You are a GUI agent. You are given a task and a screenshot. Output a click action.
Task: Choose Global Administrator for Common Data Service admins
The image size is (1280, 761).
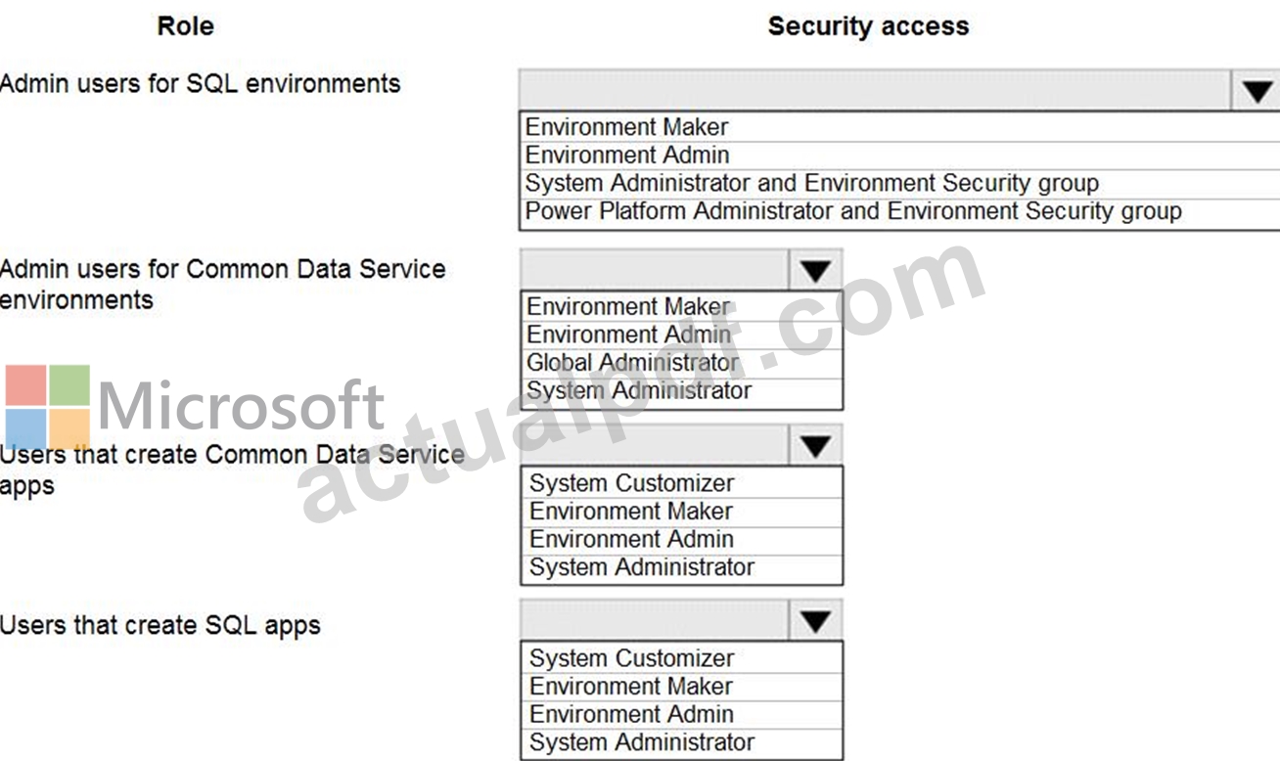(x=681, y=363)
